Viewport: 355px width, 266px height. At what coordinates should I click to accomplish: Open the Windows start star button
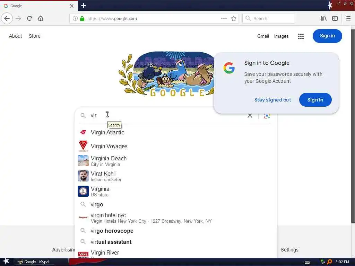pos(6,261)
